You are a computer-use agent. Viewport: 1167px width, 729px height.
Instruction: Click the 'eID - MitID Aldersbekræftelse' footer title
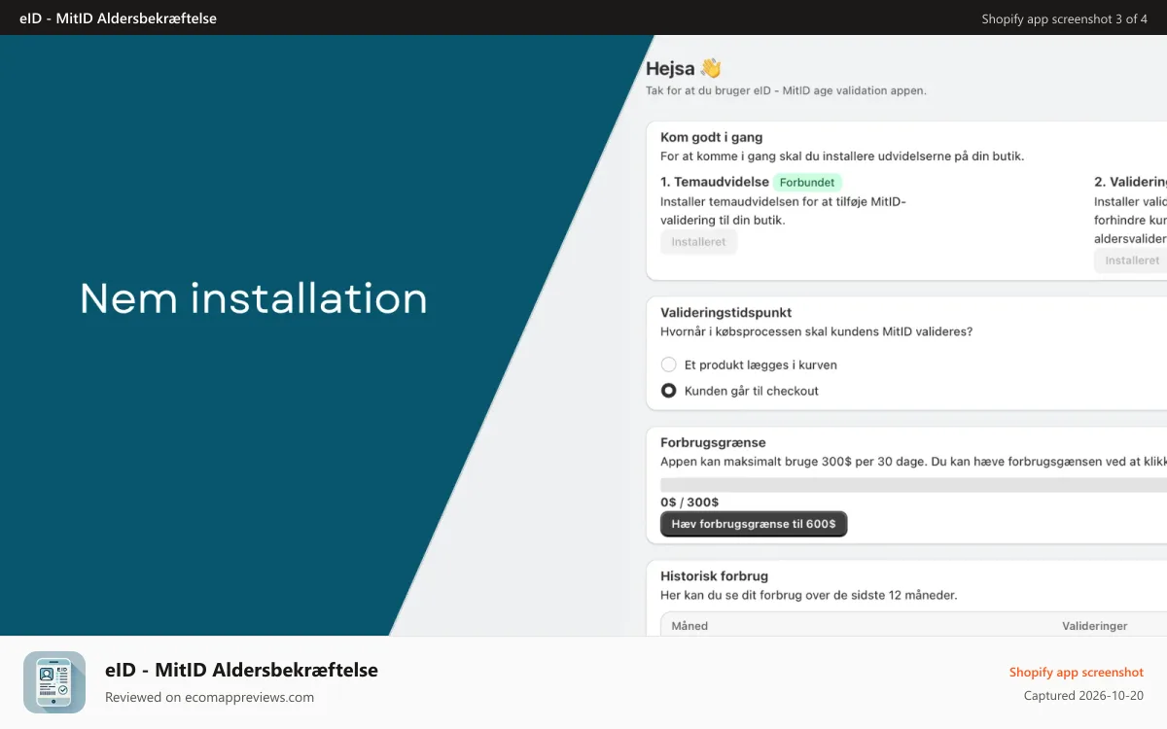point(241,670)
